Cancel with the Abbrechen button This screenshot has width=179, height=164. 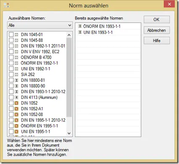point(157,30)
